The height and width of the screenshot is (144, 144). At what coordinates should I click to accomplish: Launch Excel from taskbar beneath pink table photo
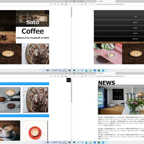coord(99,70)
